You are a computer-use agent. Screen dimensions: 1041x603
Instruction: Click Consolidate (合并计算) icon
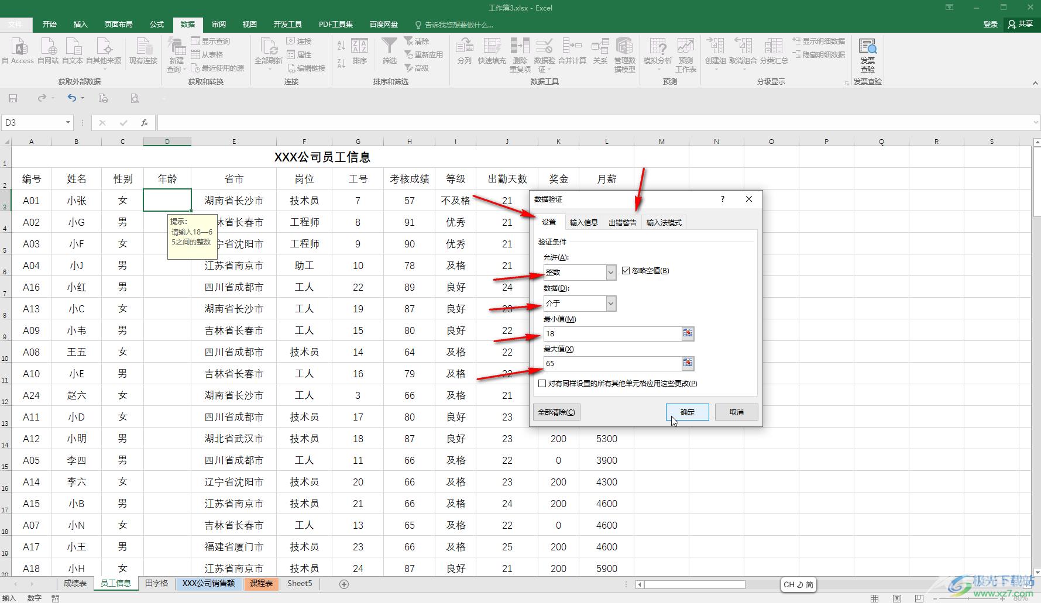point(572,50)
